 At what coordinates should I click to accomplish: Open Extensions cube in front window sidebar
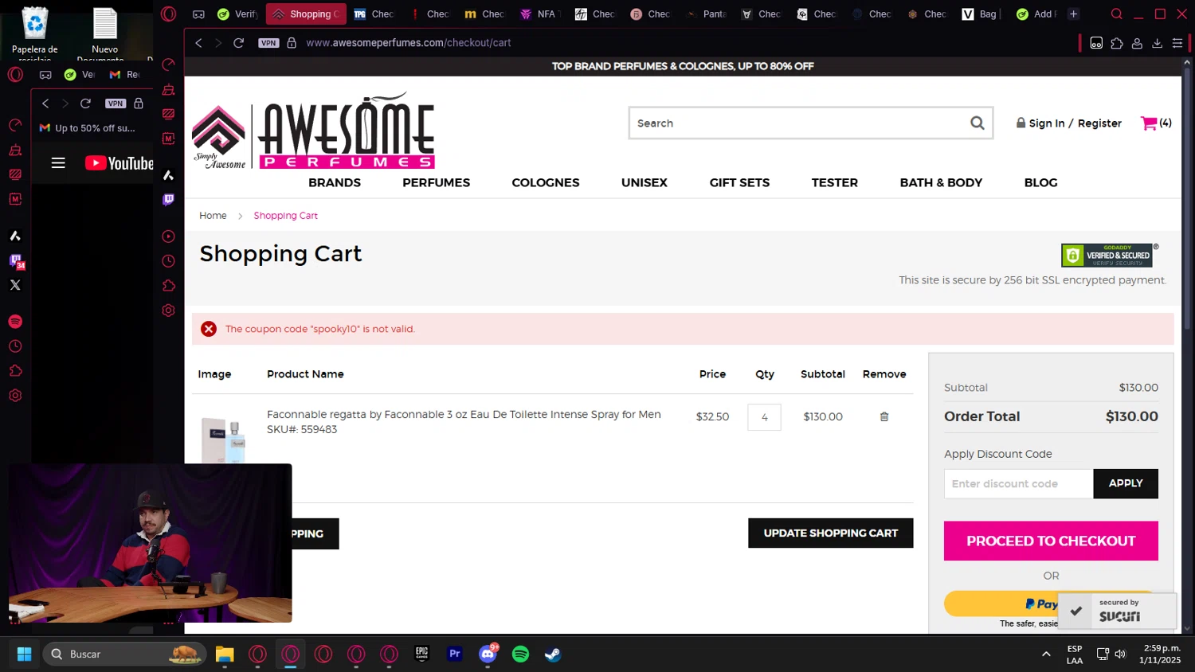(x=168, y=286)
